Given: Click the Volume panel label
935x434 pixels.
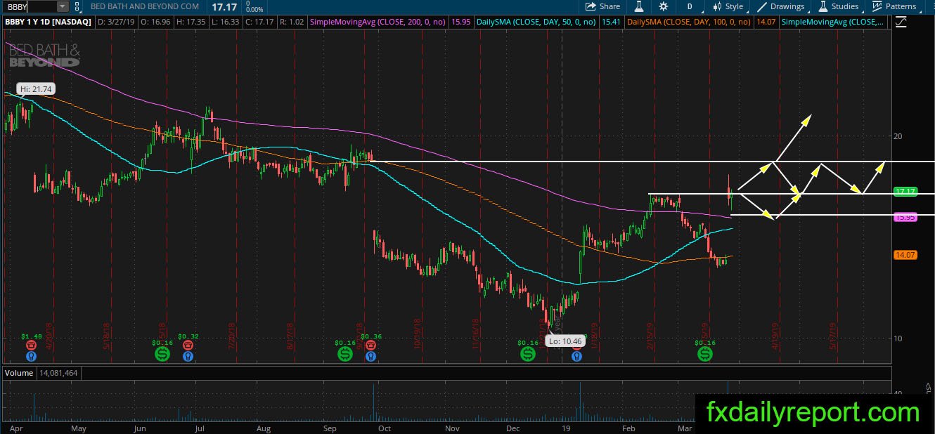Looking at the screenshot, I should (x=19, y=373).
